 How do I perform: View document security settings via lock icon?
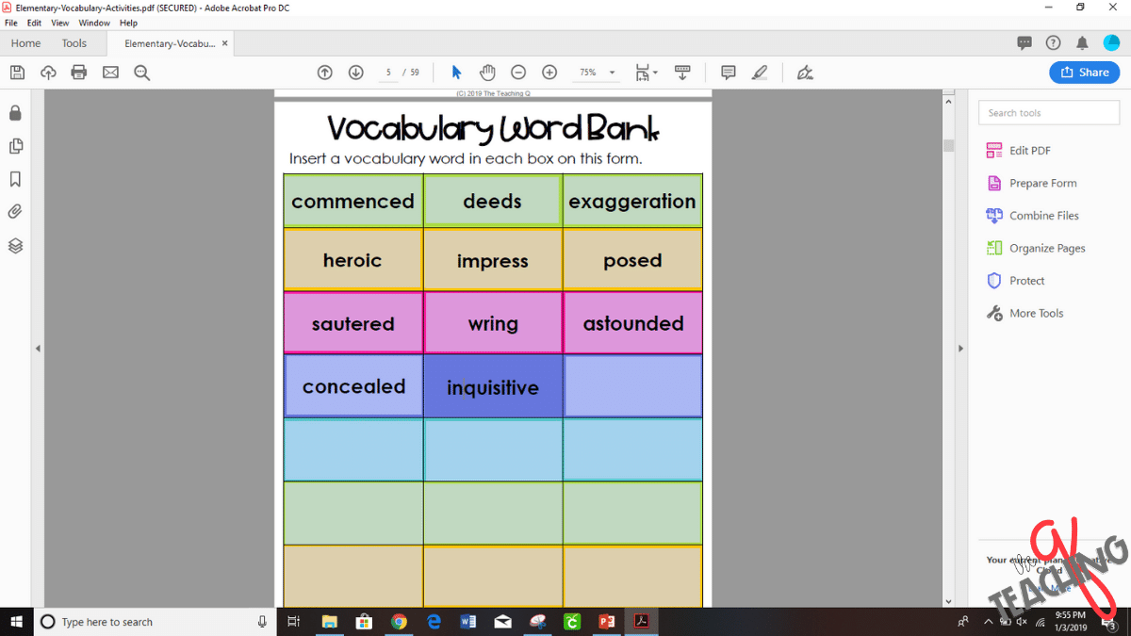tap(14, 112)
